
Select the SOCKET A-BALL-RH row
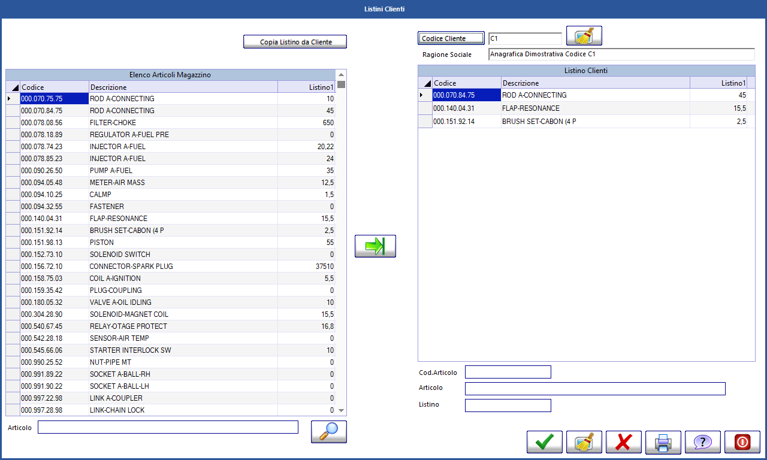point(171,374)
